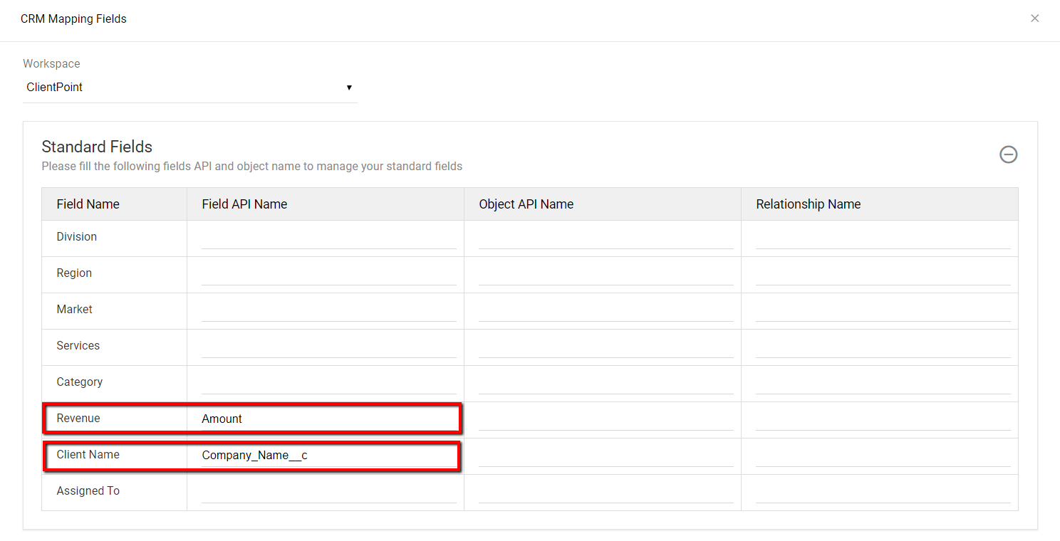Click the Assigned To Object API Name input
The width and height of the screenshot is (1060, 541).
(x=606, y=491)
